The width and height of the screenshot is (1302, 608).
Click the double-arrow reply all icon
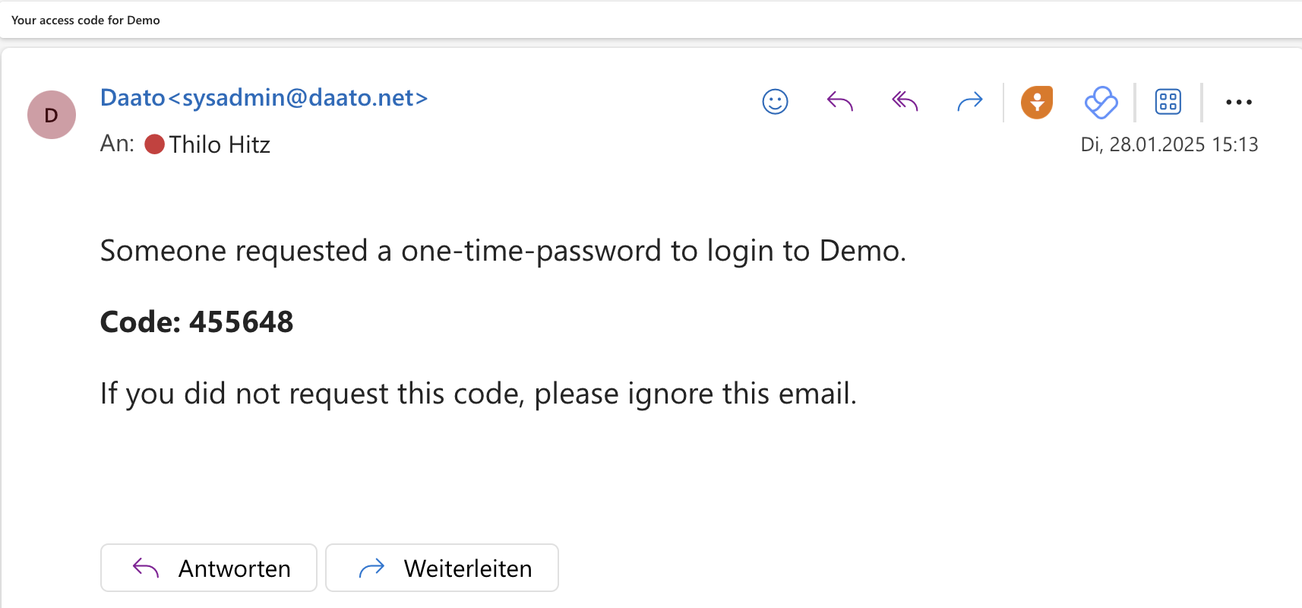click(x=905, y=101)
